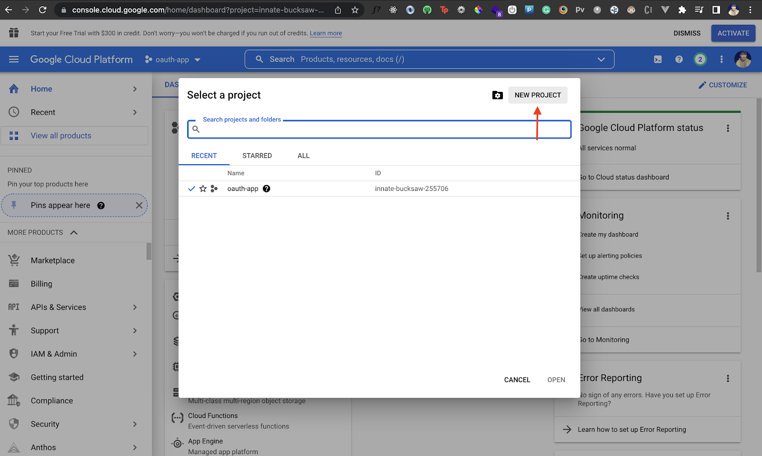The height and width of the screenshot is (456, 762).
Task: Open the main navigation hamburger menu
Action: 14,59
